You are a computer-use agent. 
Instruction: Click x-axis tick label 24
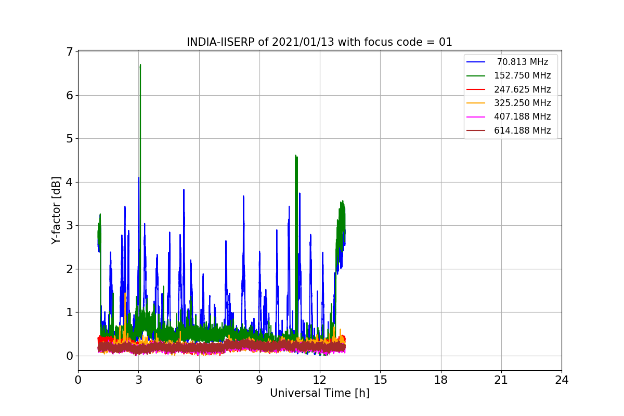pyautogui.click(x=562, y=380)
